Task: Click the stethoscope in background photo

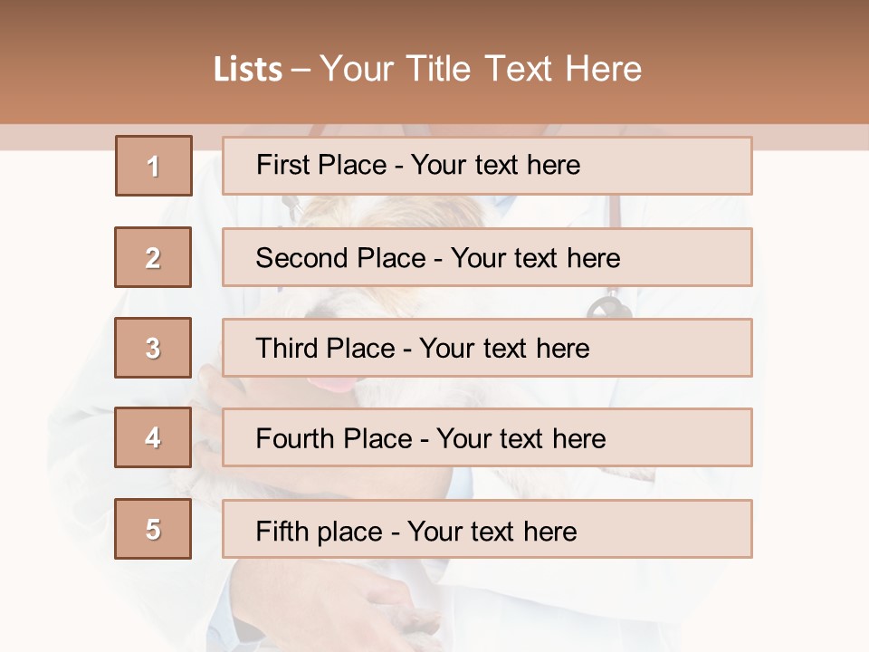Action: click(609, 306)
